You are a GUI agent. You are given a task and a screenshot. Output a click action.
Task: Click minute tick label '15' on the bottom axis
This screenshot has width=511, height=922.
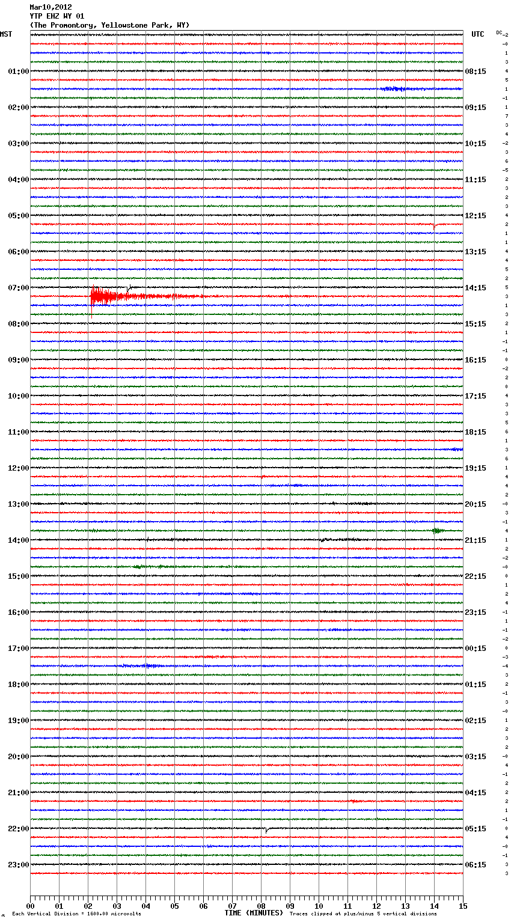coord(463,906)
